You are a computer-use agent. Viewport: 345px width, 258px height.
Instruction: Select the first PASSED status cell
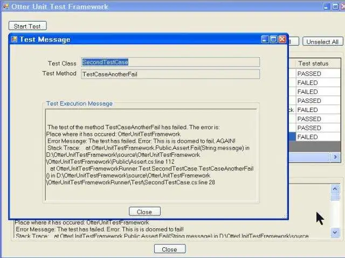318,74
